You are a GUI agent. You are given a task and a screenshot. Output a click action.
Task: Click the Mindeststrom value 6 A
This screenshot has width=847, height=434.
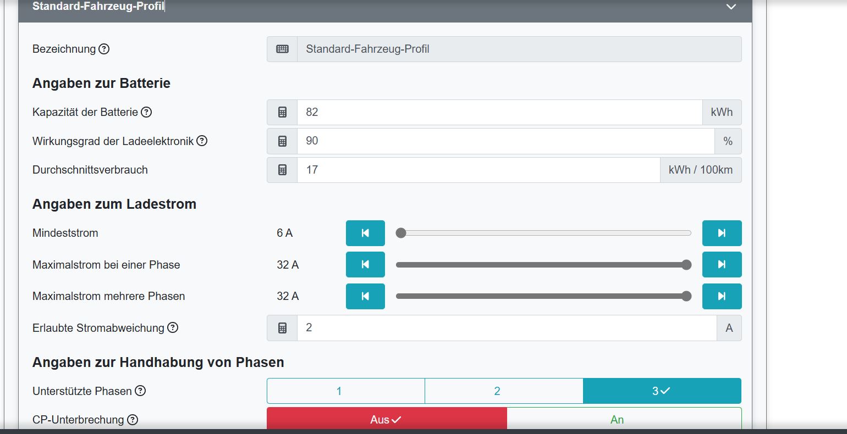coord(285,233)
